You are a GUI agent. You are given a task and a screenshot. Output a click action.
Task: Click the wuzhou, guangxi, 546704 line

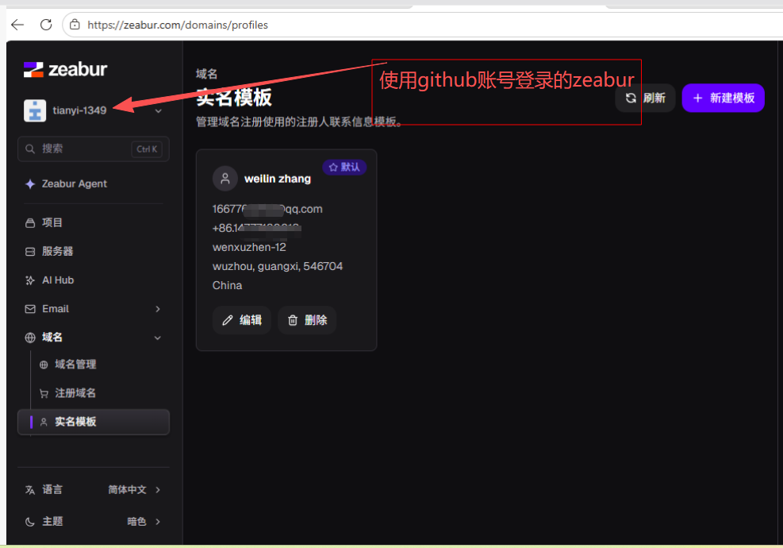(278, 267)
